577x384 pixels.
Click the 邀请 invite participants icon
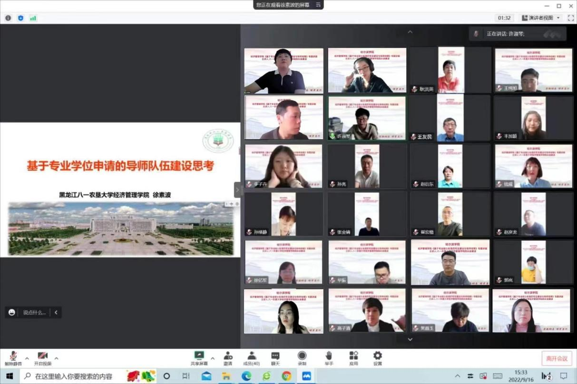click(228, 357)
